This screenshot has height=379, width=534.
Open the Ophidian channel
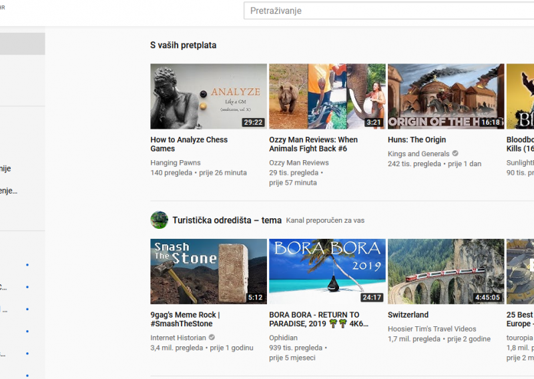(x=283, y=338)
